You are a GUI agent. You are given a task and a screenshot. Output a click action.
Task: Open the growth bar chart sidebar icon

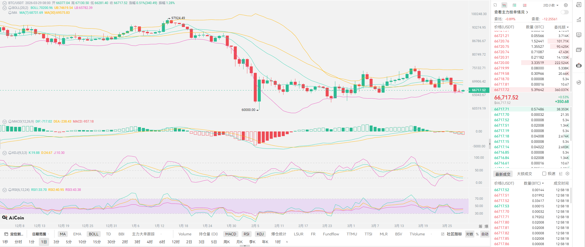(x=579, y=20)
